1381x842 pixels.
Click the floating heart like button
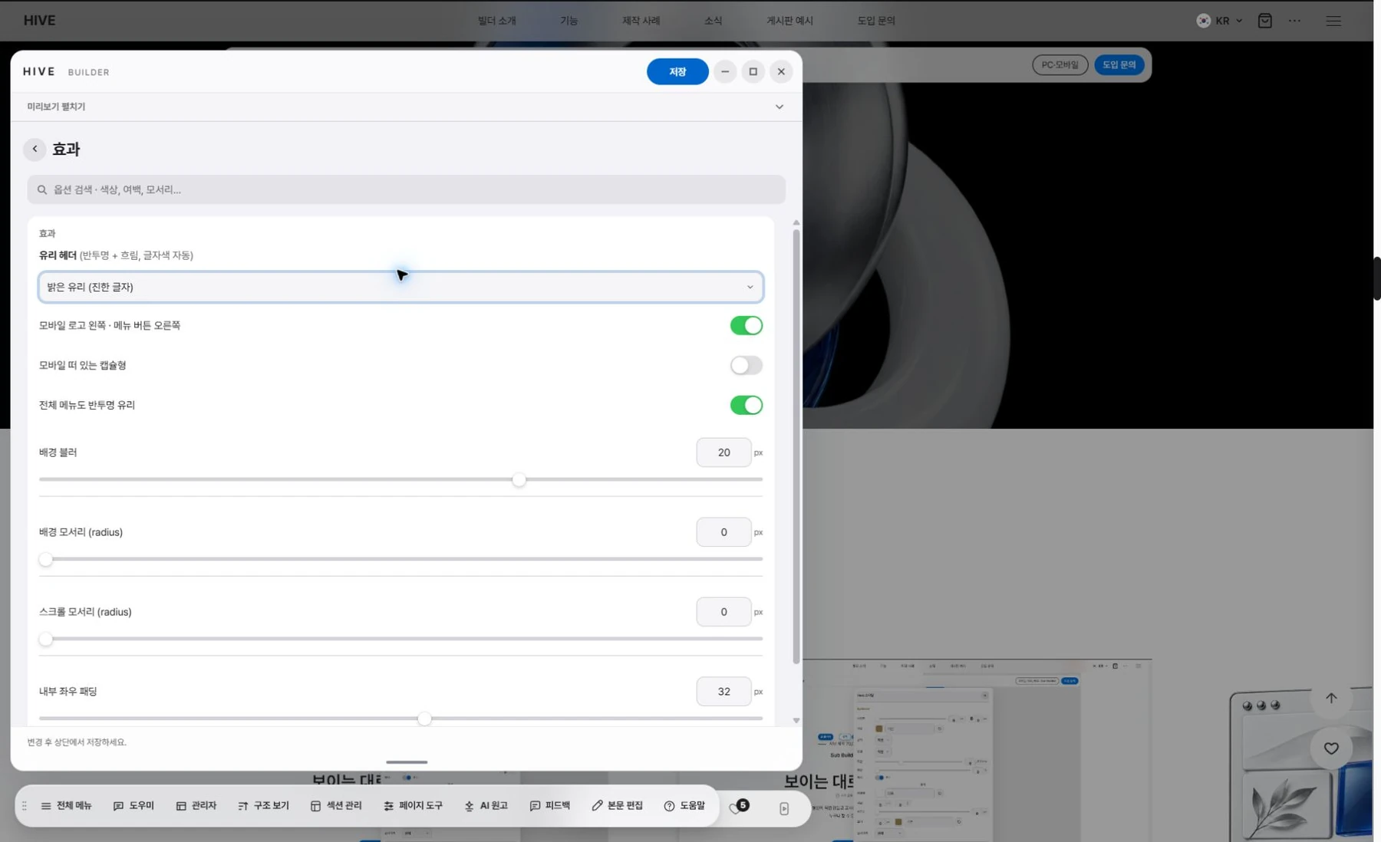point(1331,748)
